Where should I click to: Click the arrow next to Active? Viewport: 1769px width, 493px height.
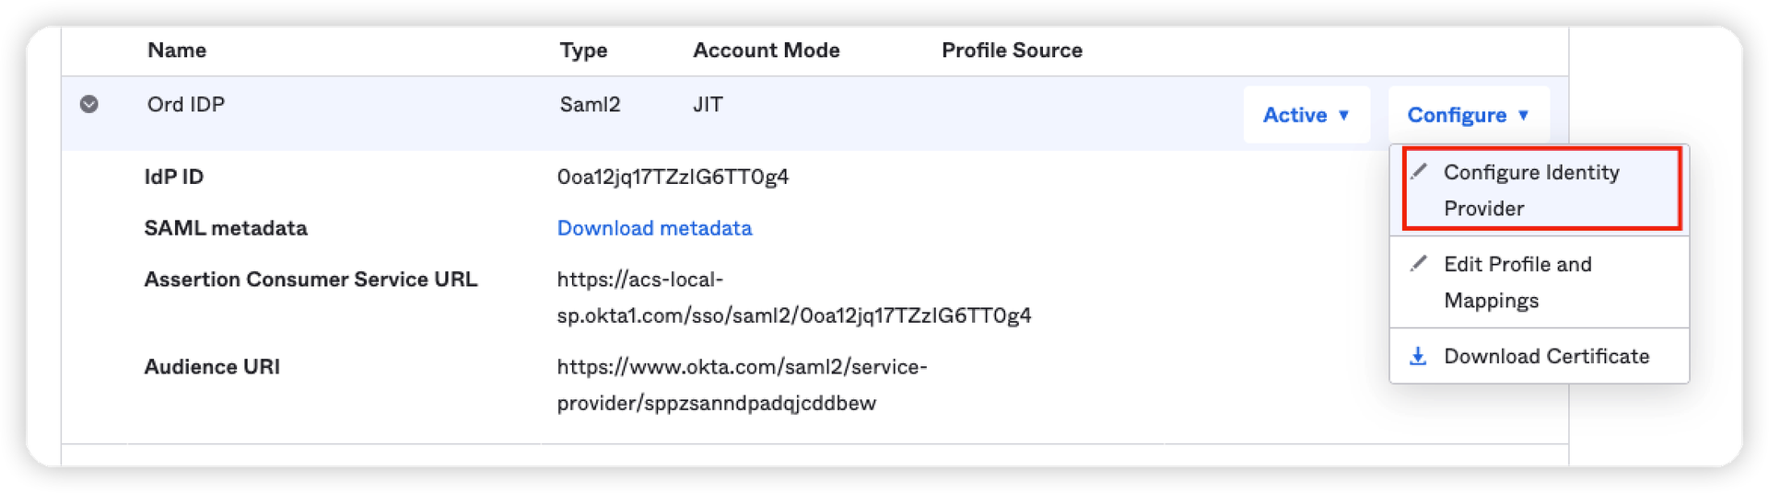1343,115
